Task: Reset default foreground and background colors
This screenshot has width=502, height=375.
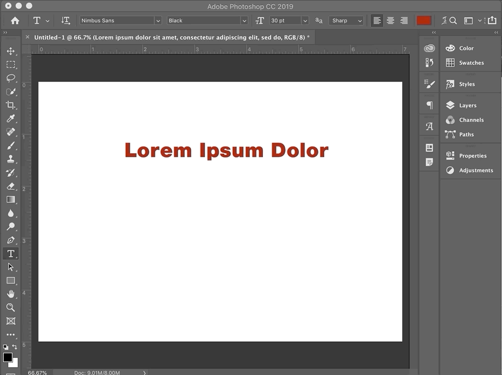Action: pyautogui.click(x=5, y=347)
